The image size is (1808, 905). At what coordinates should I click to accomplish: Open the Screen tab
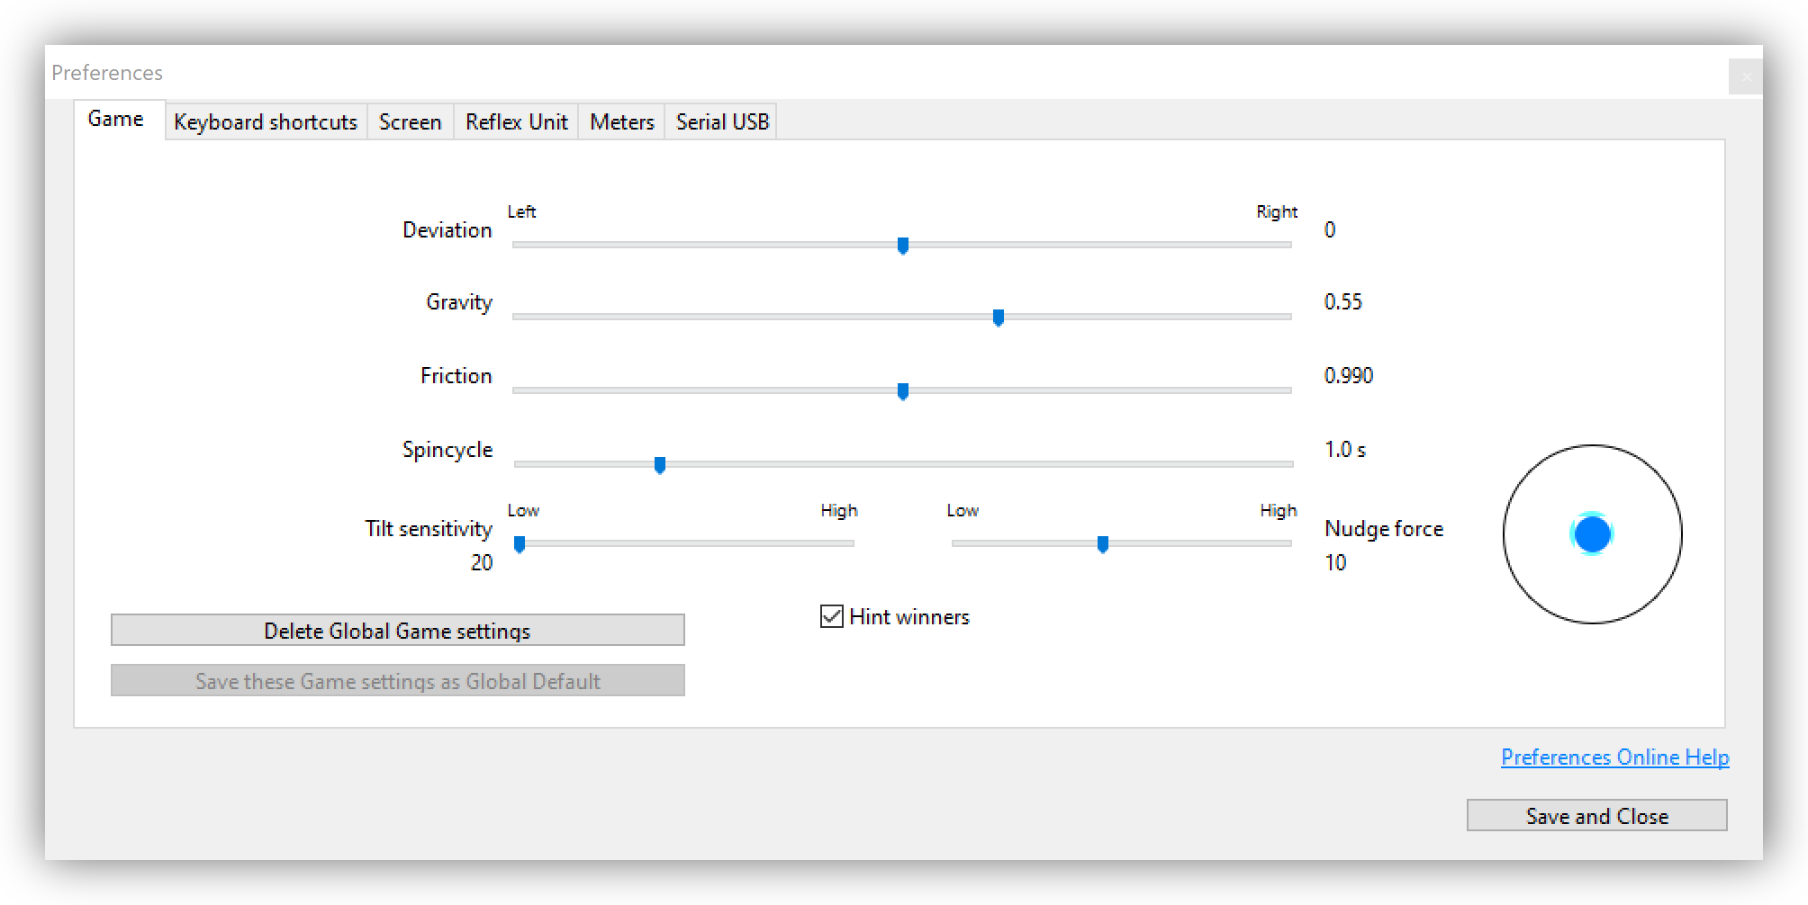point(411,122)
